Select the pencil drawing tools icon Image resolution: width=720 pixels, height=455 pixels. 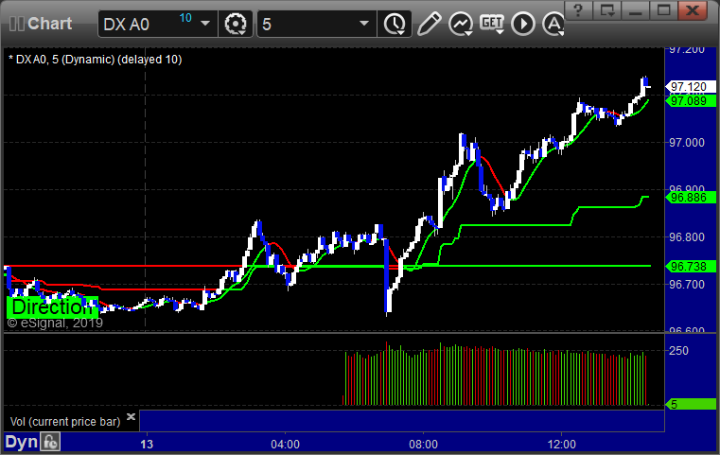click(429, 24)
